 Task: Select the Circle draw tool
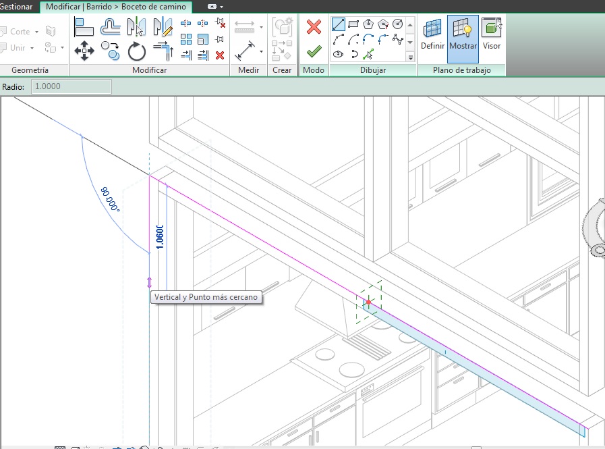point(398,24)
